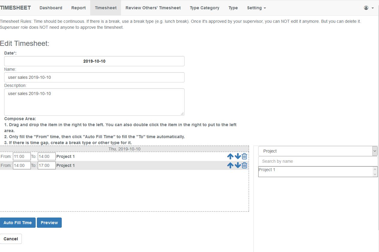Move the 14:00 Project 1 row up

230,165
